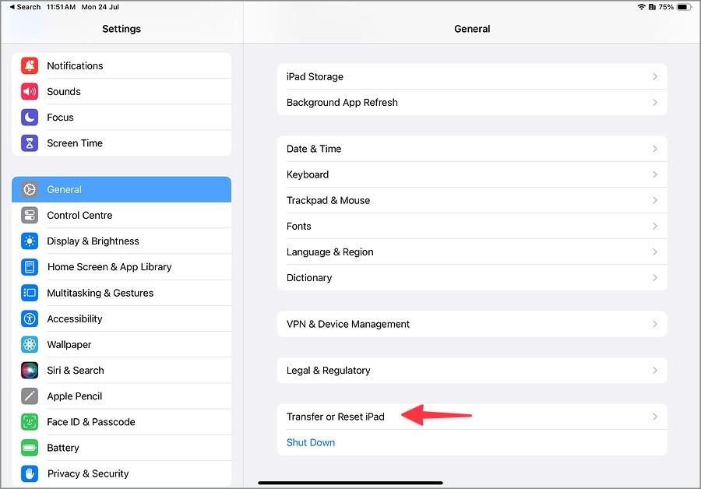Tap the Display & Brightness sun icon

point(30,241)
